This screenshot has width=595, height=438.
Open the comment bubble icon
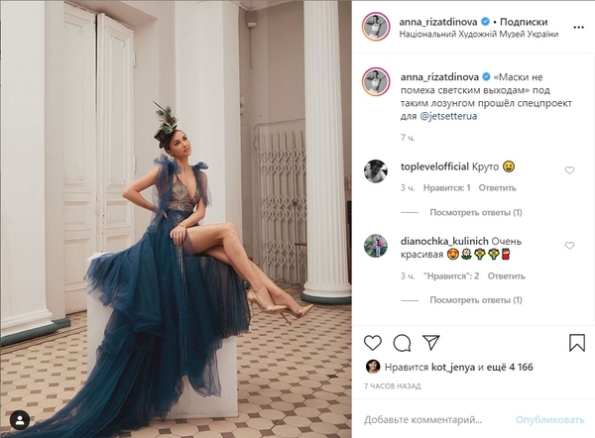click(402, 343)
